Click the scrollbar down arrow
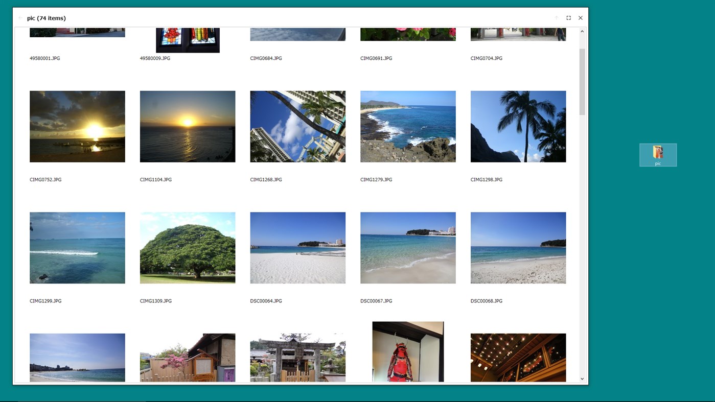Viewport: 715px width, 402px height. click(x=582, y=379)
